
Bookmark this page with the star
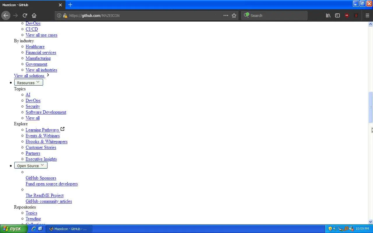pos(234,15)
